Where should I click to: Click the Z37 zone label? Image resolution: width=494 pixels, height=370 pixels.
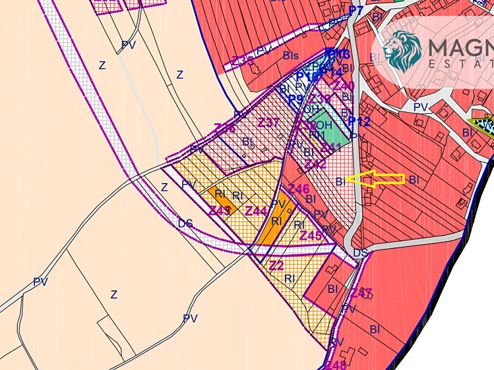[x=268, y=122]
